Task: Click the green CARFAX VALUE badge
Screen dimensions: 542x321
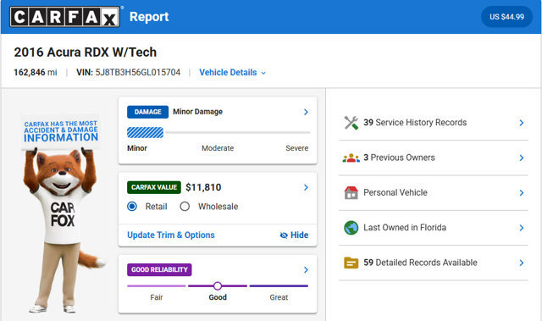Action: (x=154, y=187)
